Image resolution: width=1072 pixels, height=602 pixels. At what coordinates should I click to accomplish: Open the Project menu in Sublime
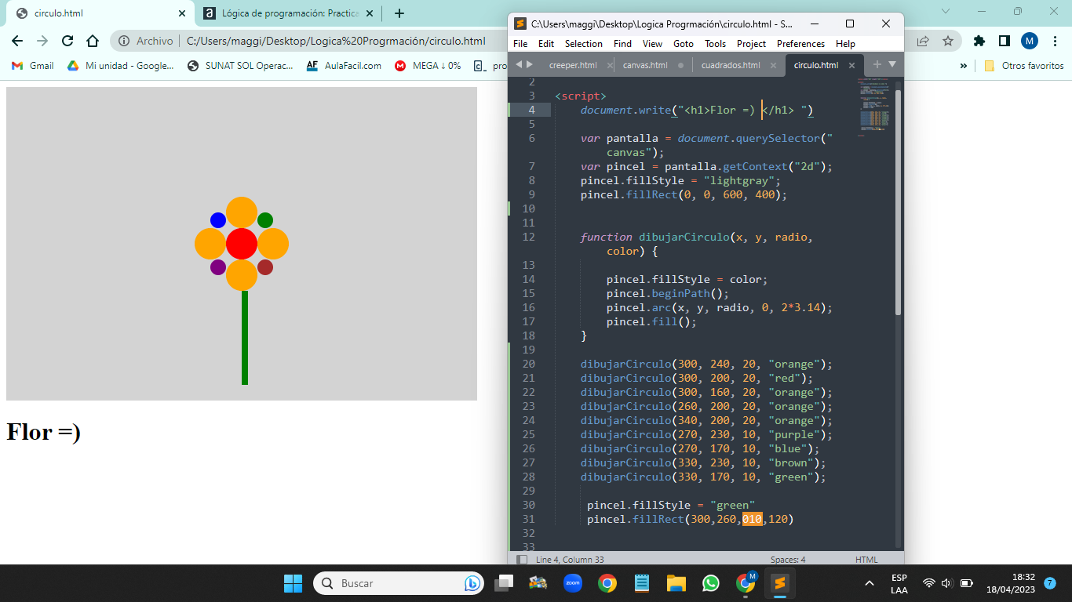pos(752,44)
